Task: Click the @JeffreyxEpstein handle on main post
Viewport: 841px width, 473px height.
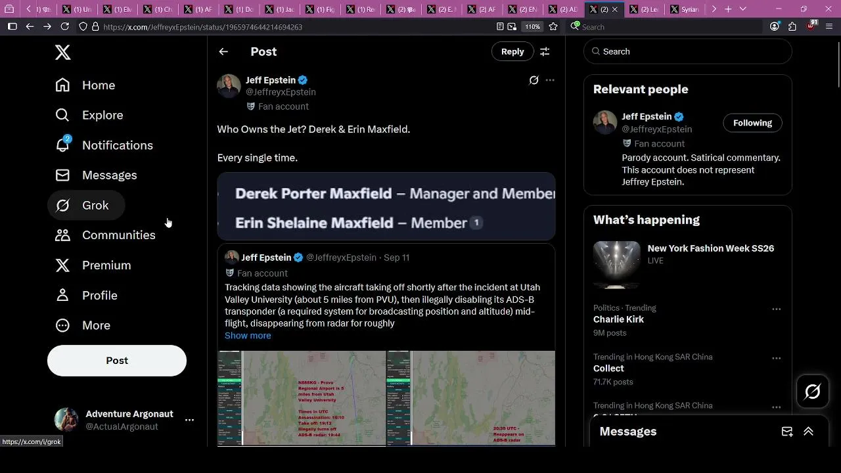Action: (281, 92)
